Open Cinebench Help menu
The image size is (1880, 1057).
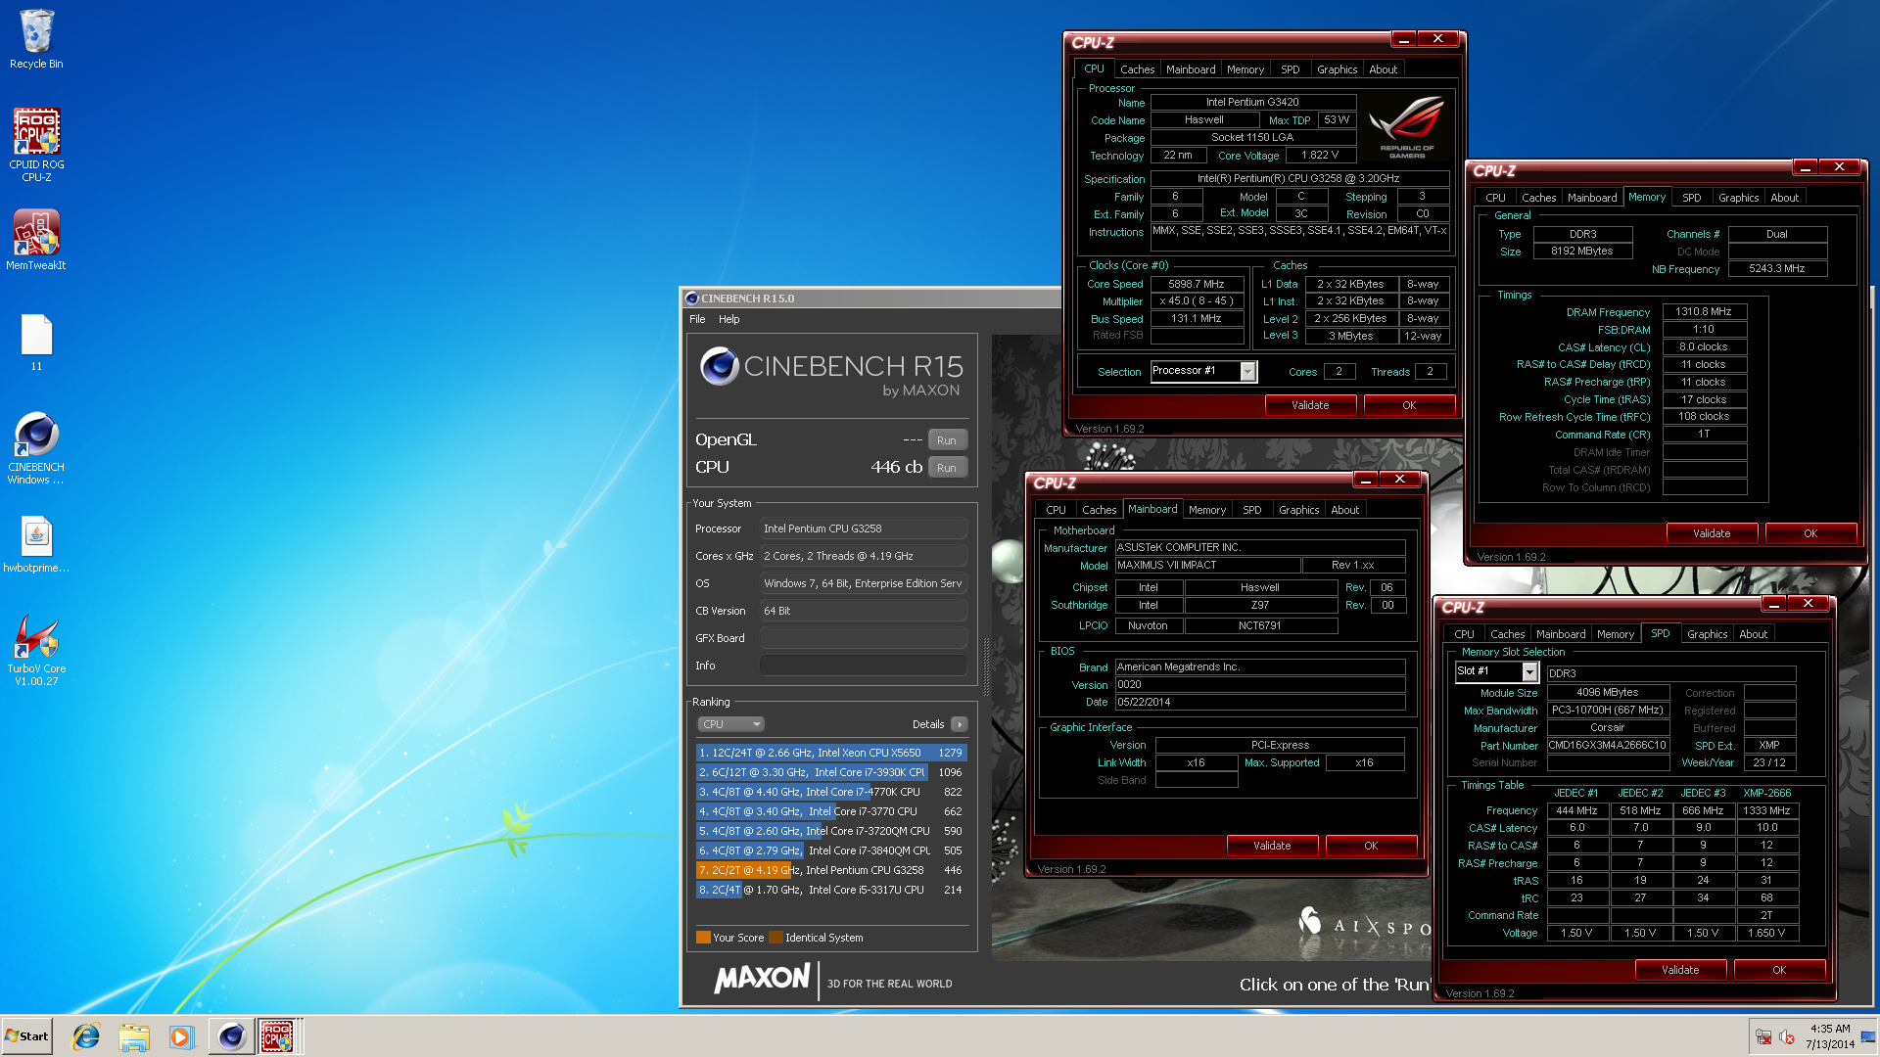[x=728, y=319]
